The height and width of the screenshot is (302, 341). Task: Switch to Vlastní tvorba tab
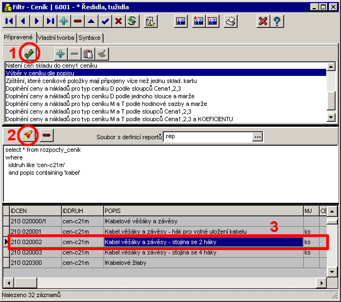56,38
